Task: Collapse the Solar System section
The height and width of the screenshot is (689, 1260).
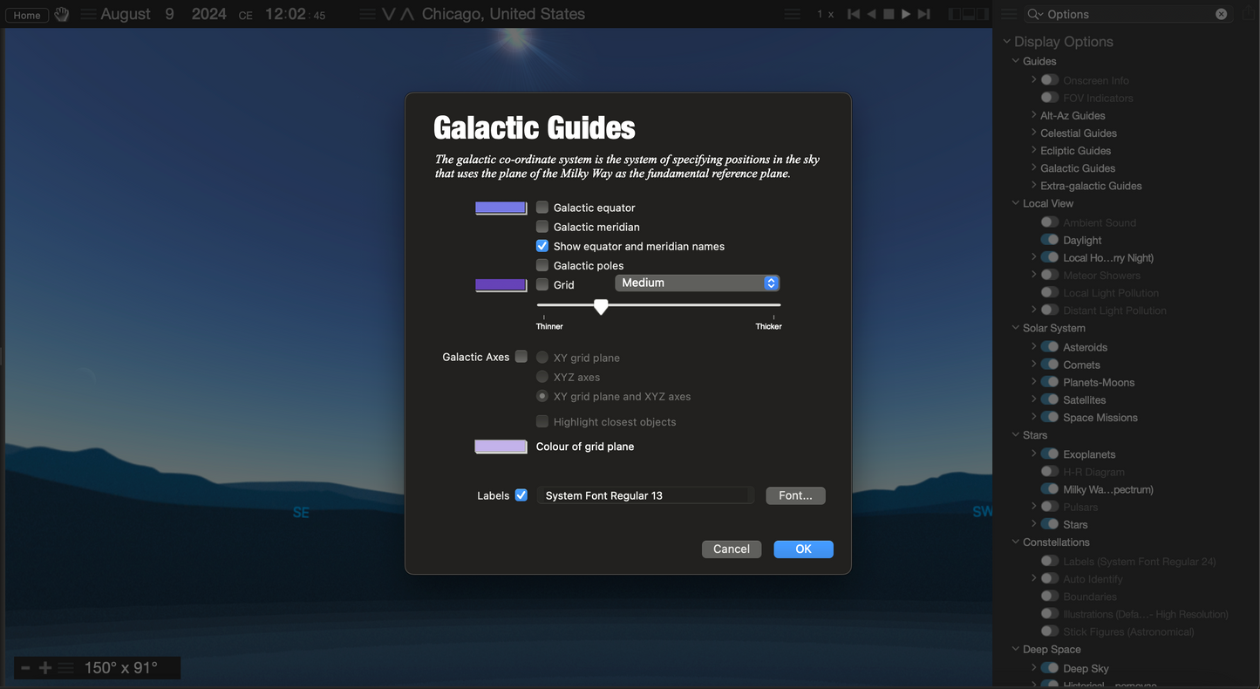Action: [x=1016, y=328]
